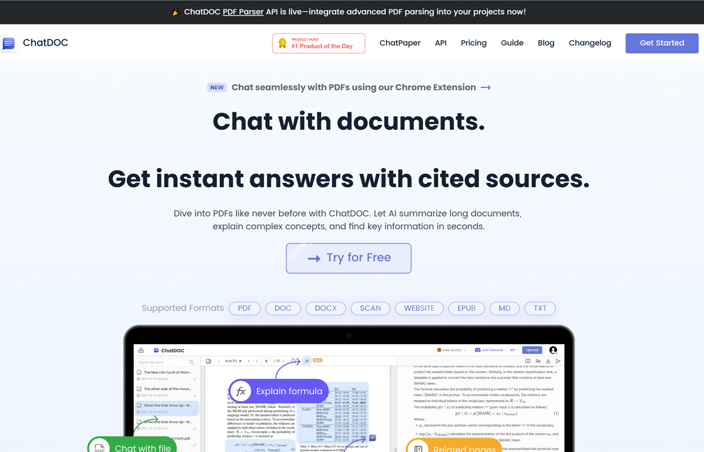Click the Try for Free button

pyautogui.click(x=348, y=258)
